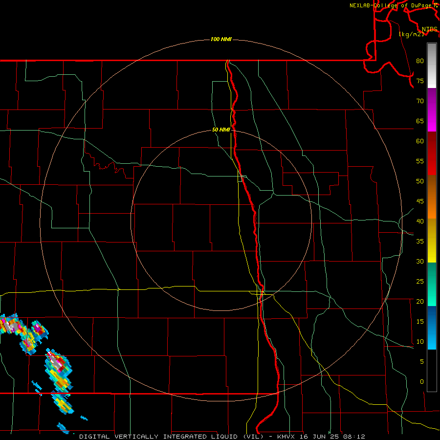Image resolution: width=440 pixels, height=440 pixels.
Task: Click the 35 value on the scale
Action: (420, 242)
